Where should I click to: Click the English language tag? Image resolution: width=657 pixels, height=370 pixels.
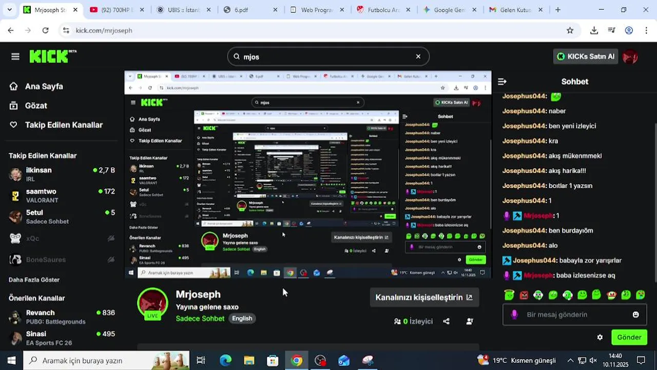click(x=242, y=319)
